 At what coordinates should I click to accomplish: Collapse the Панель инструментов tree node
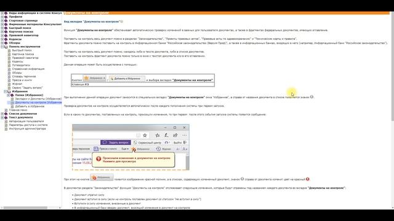click(2, 47)
